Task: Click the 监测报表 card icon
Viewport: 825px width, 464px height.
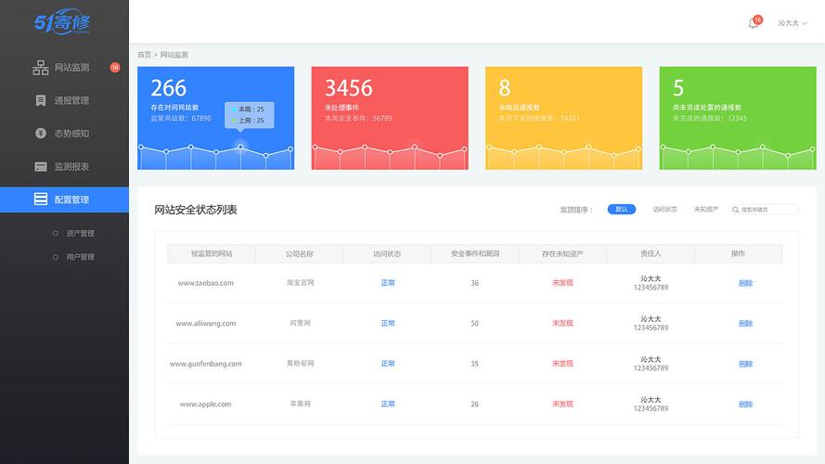Action: [x=41, y=166]
